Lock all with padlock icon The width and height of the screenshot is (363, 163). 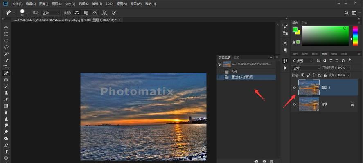coord(325,75)
